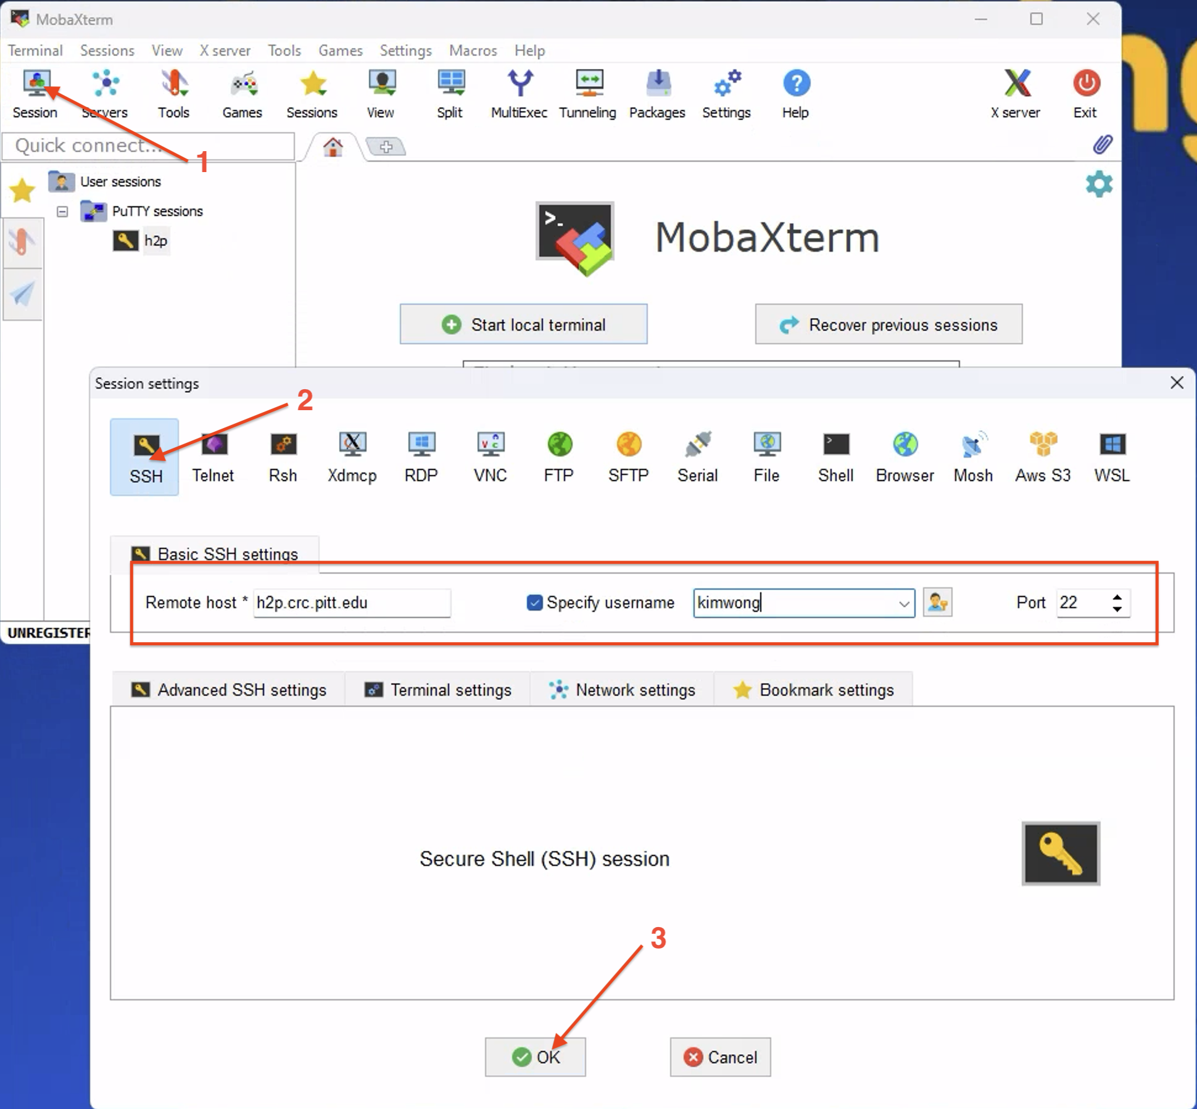Select the SFTP session type
This screenshot has height=1109, width=1197.
click(x=629, y=457)
